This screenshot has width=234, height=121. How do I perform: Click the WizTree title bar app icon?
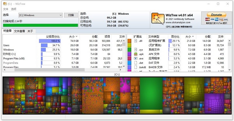pyautogui.click(x=5, y=4)
